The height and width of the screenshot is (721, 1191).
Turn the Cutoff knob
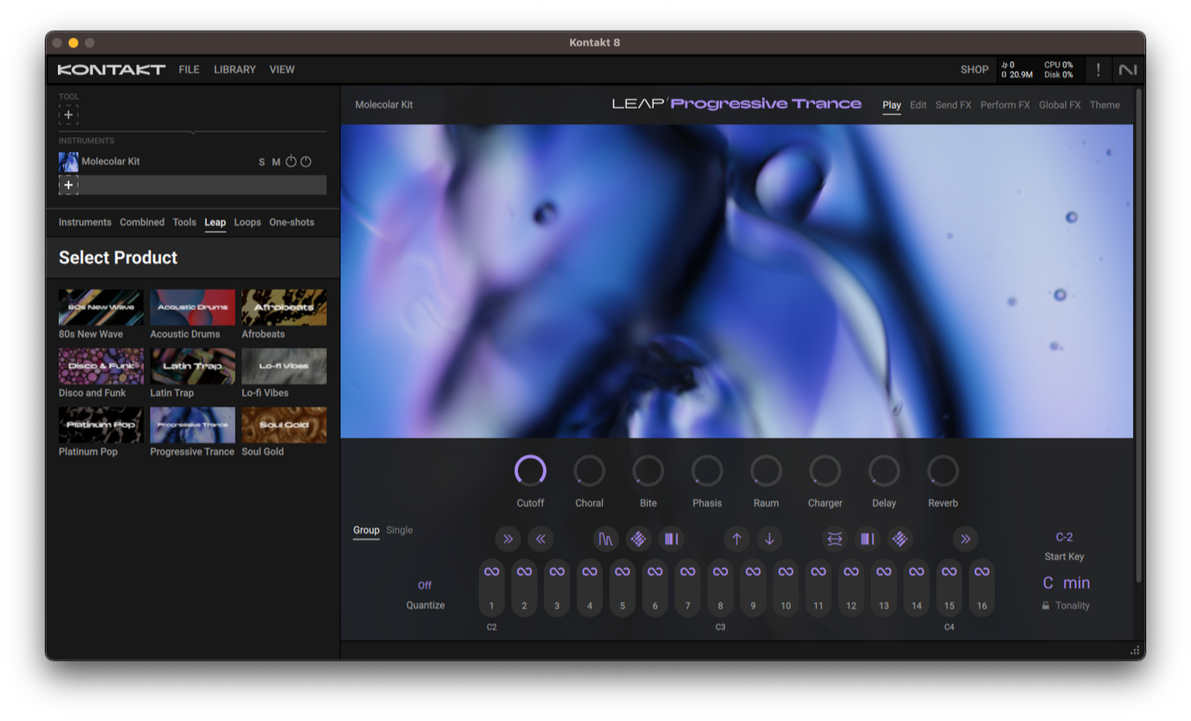[530, 471]
